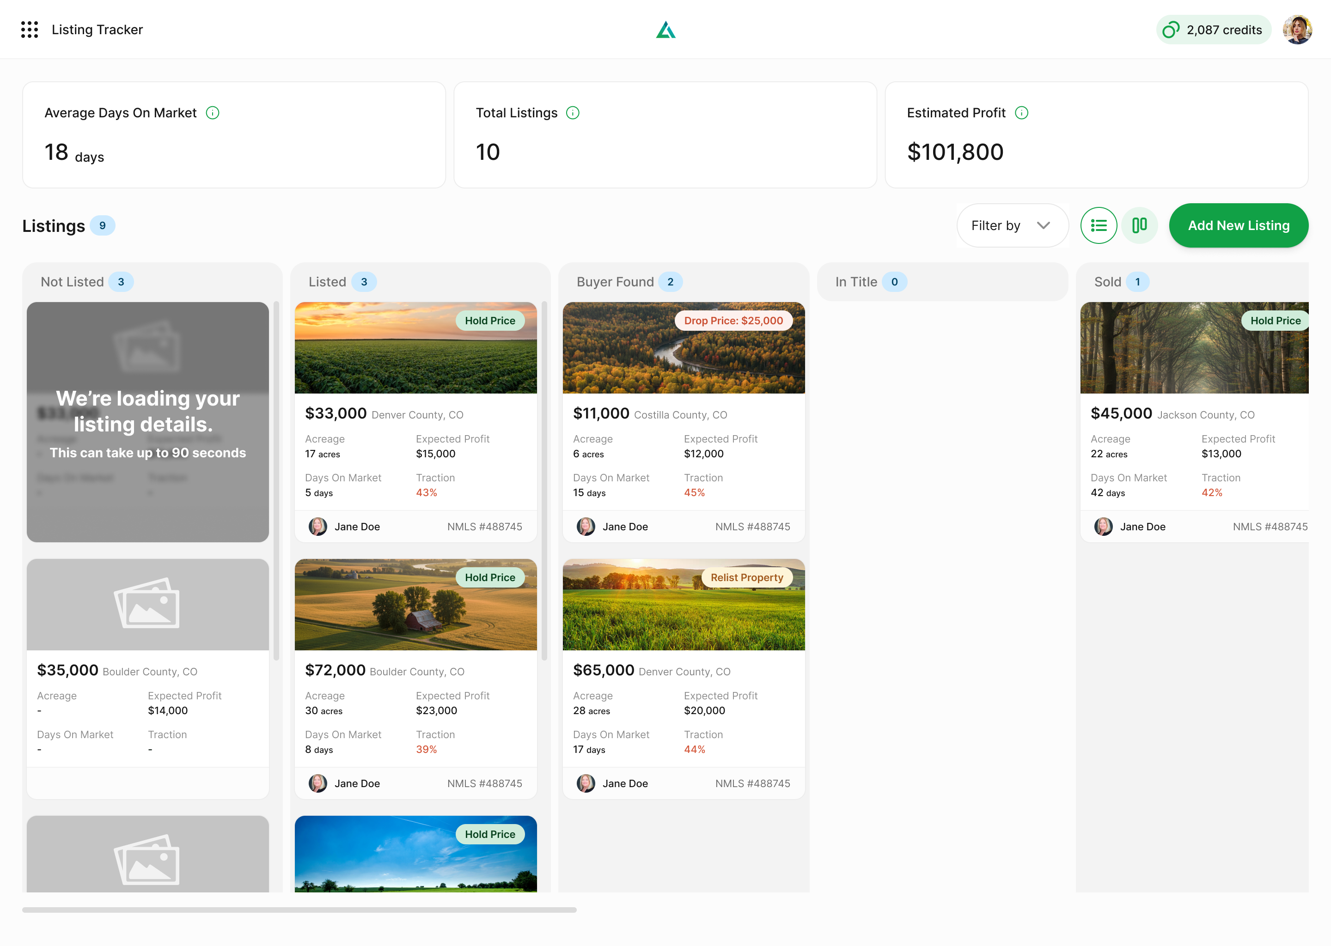Viewport: 1331px width, 946px height.
Task: Switch to board column view
Action: tap(1139, 225)
